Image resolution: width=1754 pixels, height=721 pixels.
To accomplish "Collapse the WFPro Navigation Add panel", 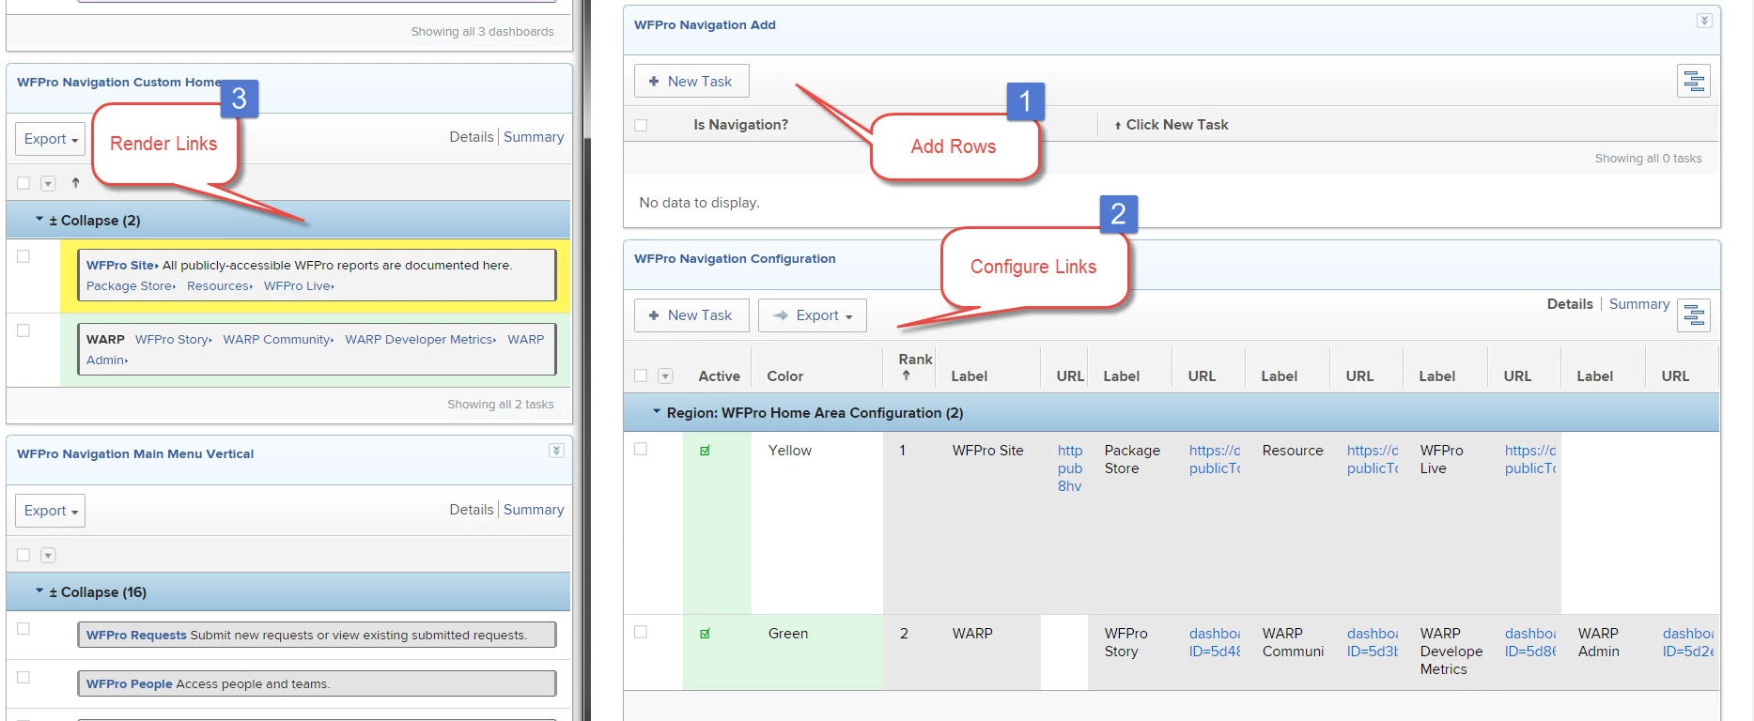I will tap(1704, 21).
